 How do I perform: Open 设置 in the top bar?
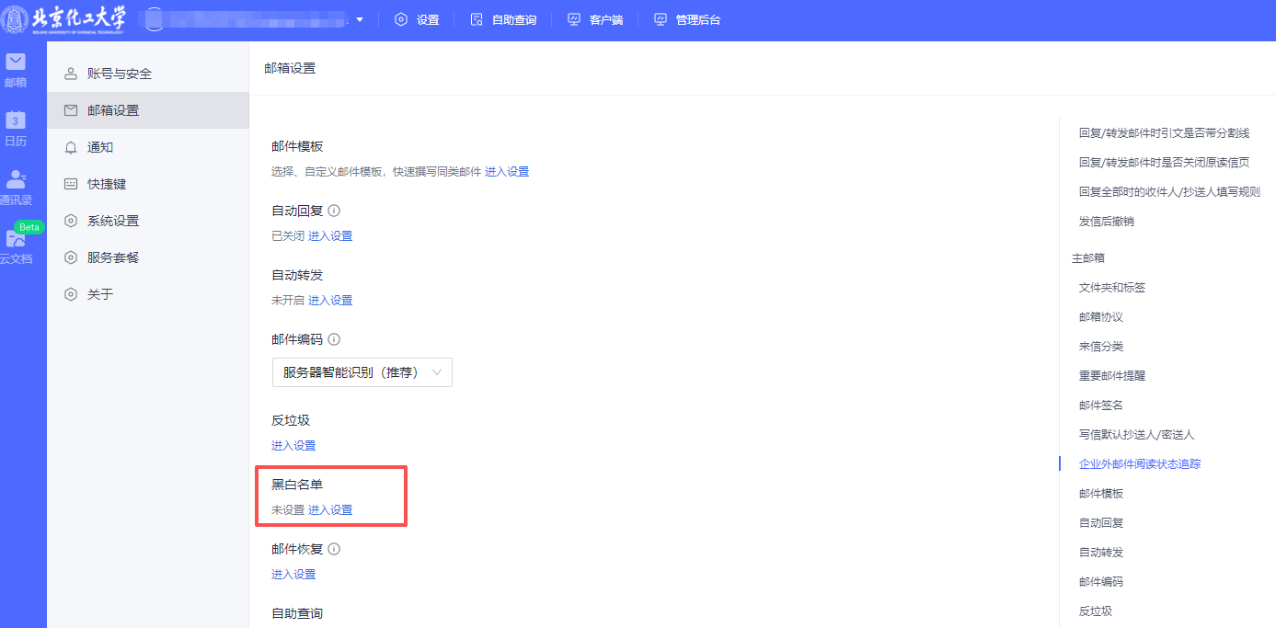tap(417, 19)
